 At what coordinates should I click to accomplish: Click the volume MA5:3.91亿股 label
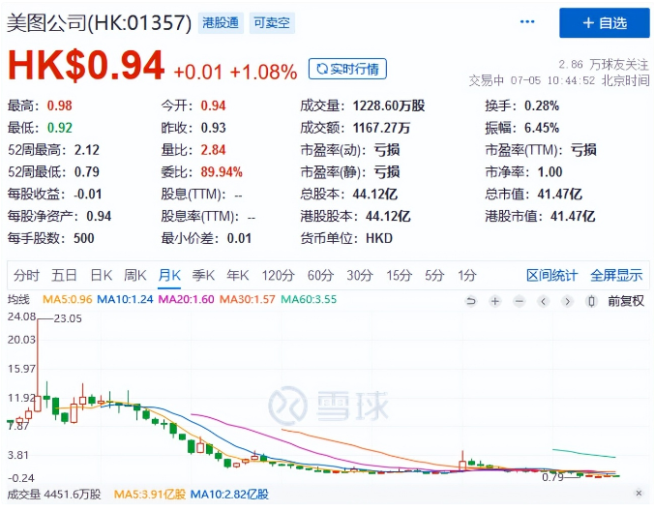tap(150, 495)
